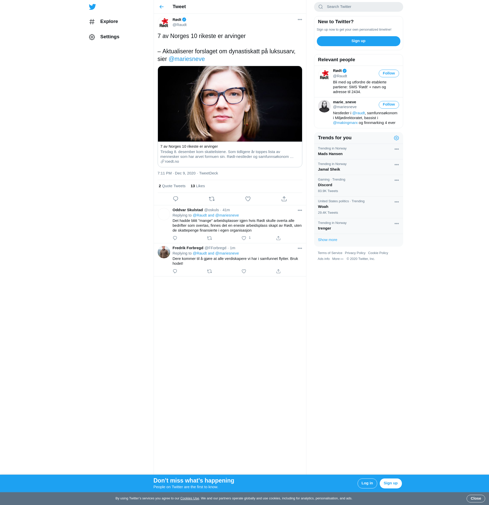The width and height of the screenshot is (489, 505).
Task: Reply to Fredrik Forbregd's tweet
Action: point(175,271)
